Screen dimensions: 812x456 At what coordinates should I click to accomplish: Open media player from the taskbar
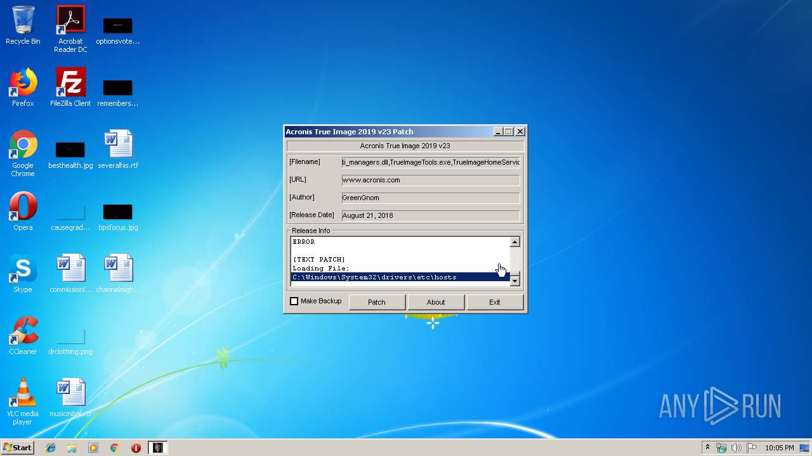click(93, 448)
